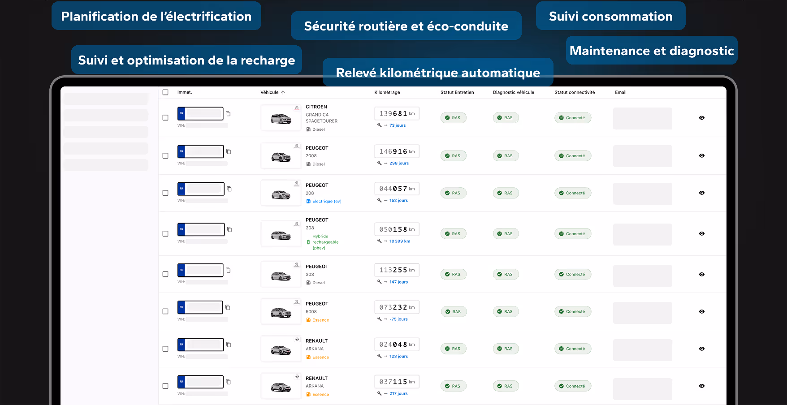Open Suivi et optimisation de la recharge

pyautogui.click(x=186, y=60)
